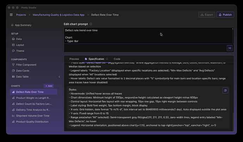Select the Specification tab
This screenshot has width=243, height=142.
(94, 59)
